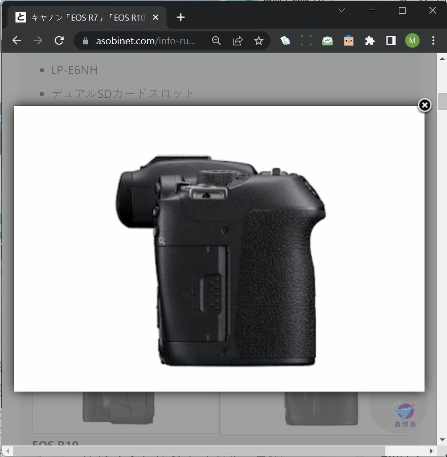The height and width of the screenshot is (457, 447).
Task: Click the デュアルSDカードスロット text
Action: [x=122, y=94]
